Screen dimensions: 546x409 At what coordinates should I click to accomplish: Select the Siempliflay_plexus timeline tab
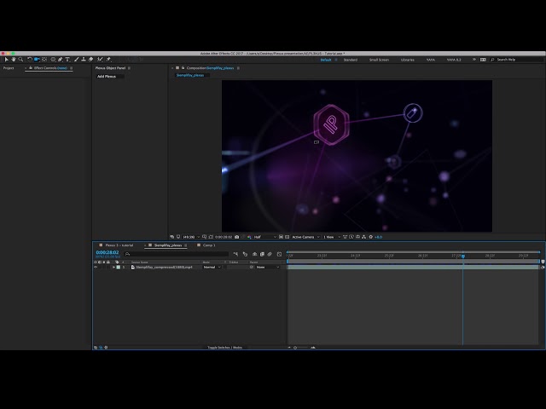[168, 245]
